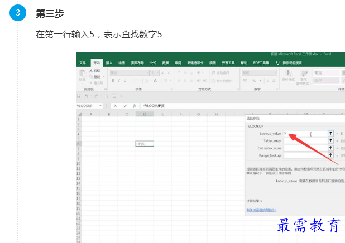Click the lightbulb Tell Me search icon

tap(277, 63)
